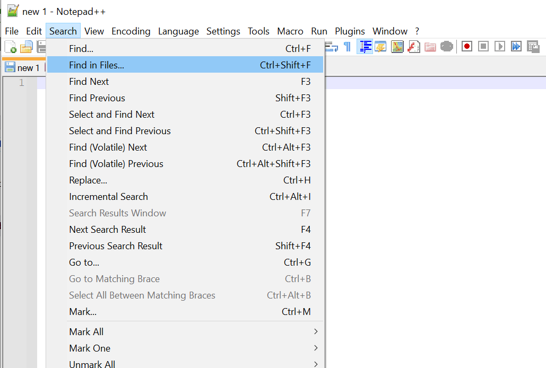Toggle the User Defined Language dialog icon
546x368 pixels.
tap(381, 47)
